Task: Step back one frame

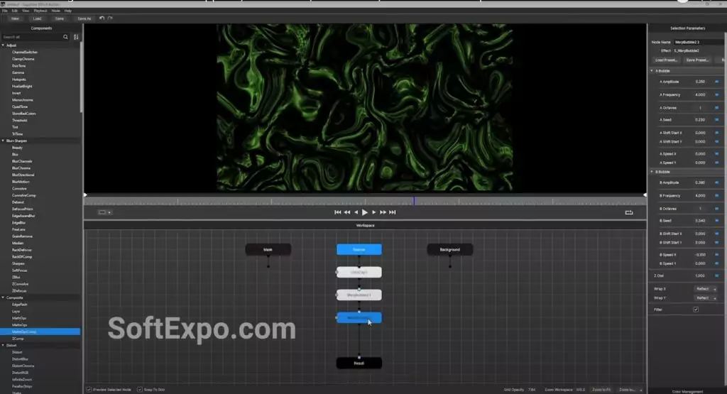Action: (x=356, y=212)
